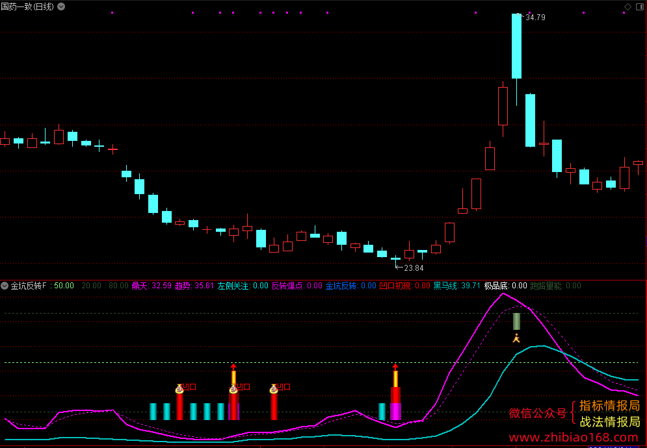Image resolution: width=647 pixels, height=448 pixels.
Task: Expand the 金坑反转F indicator panel menu arrow
Action: (x=5, y=286)
